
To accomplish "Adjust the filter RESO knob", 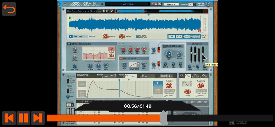I will coord(179,54).
